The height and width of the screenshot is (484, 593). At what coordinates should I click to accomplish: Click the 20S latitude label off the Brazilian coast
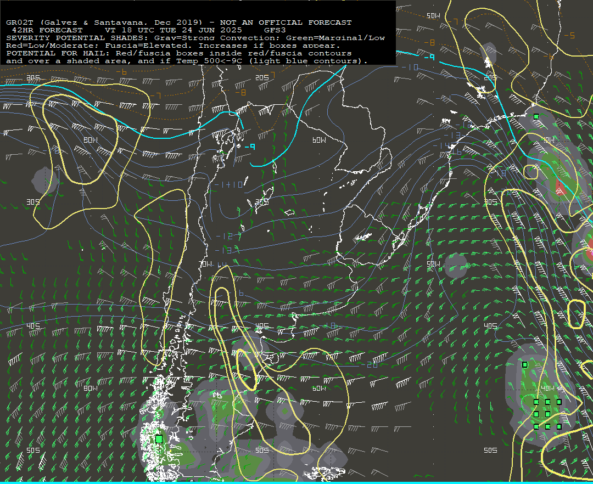click(490, 77)
